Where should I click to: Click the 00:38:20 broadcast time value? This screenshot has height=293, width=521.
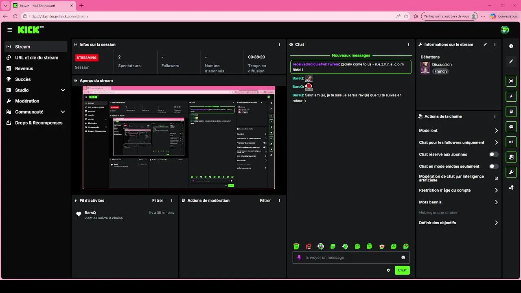(x=256, y=57)
